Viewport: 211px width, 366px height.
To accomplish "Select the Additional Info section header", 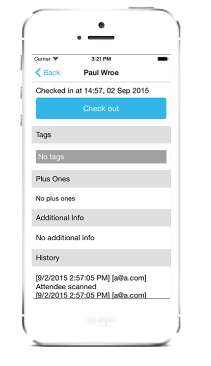I will pos(101,218).
